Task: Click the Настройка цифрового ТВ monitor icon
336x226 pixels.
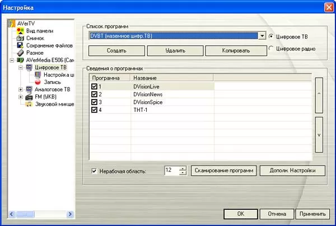Action: click(38, 74)
